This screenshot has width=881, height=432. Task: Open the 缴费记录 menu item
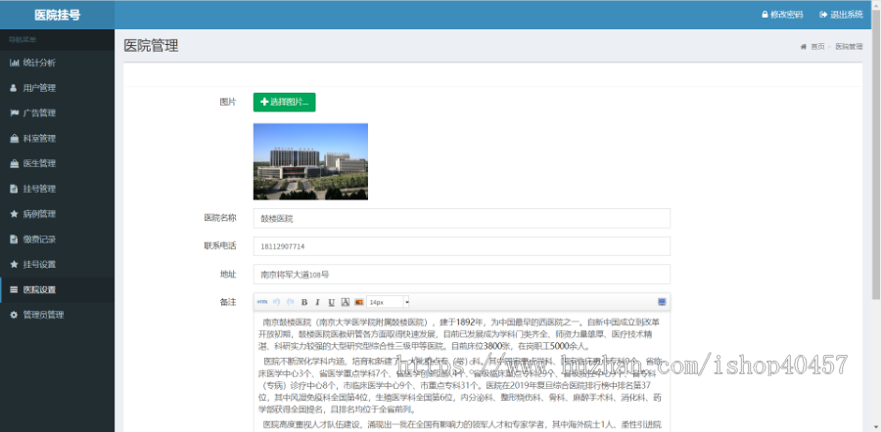tap(58, 239)
